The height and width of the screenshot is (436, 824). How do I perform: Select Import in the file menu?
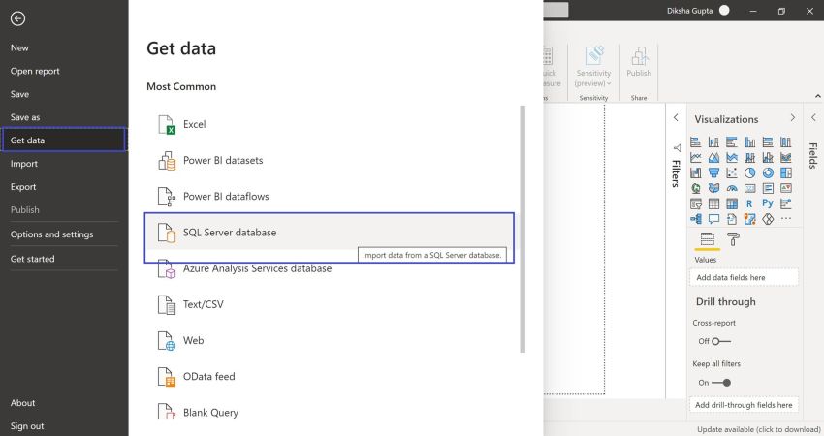pos(23,164)
